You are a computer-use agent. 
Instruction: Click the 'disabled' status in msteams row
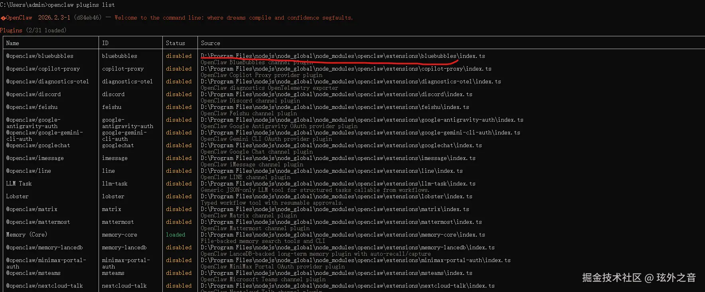pyautogui.click(x=179, y=273)
